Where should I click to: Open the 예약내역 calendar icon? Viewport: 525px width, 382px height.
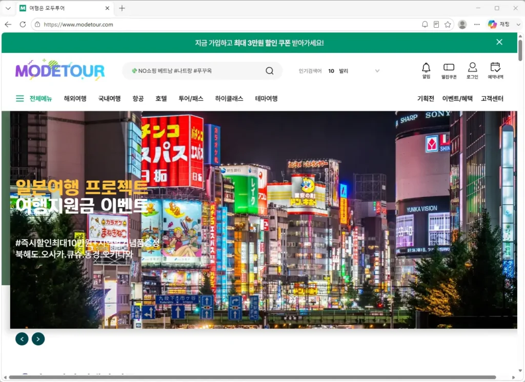495,71
